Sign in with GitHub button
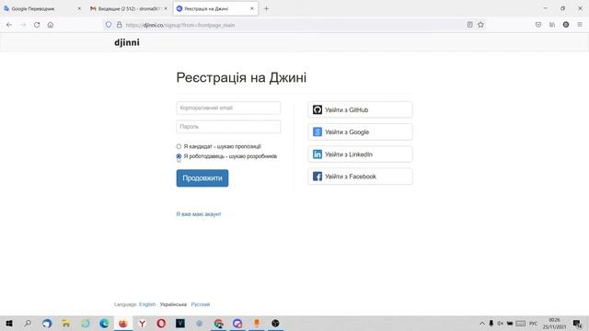This screenshot has width=589, height=331. (x=360, y=109)
